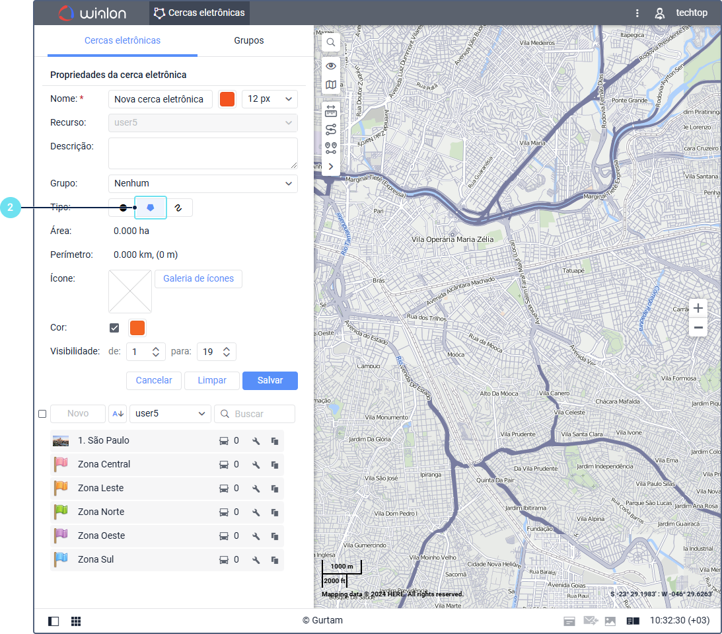The height and width of the screenshot is (634, 722).
Task: Open the Cercas eletrônicas top menu item
Action: [x=199, y=13]
